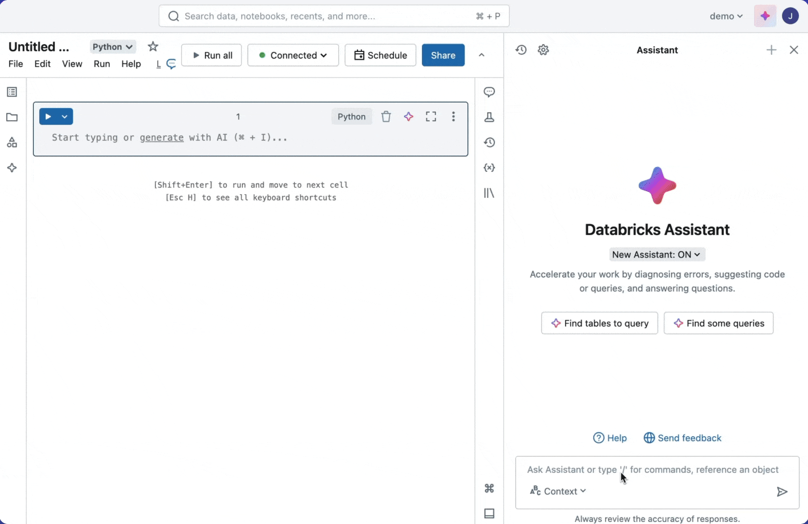Expand the Connected compute dropdown
The width and height of the screenshot is (808, 524).
293,55
